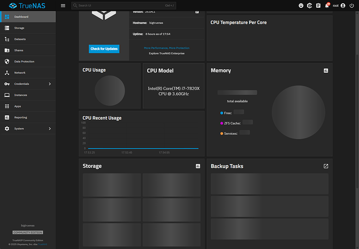Click the Storage sidebar icon
This screenshot has height=249, width=359.
click(7, 28)
